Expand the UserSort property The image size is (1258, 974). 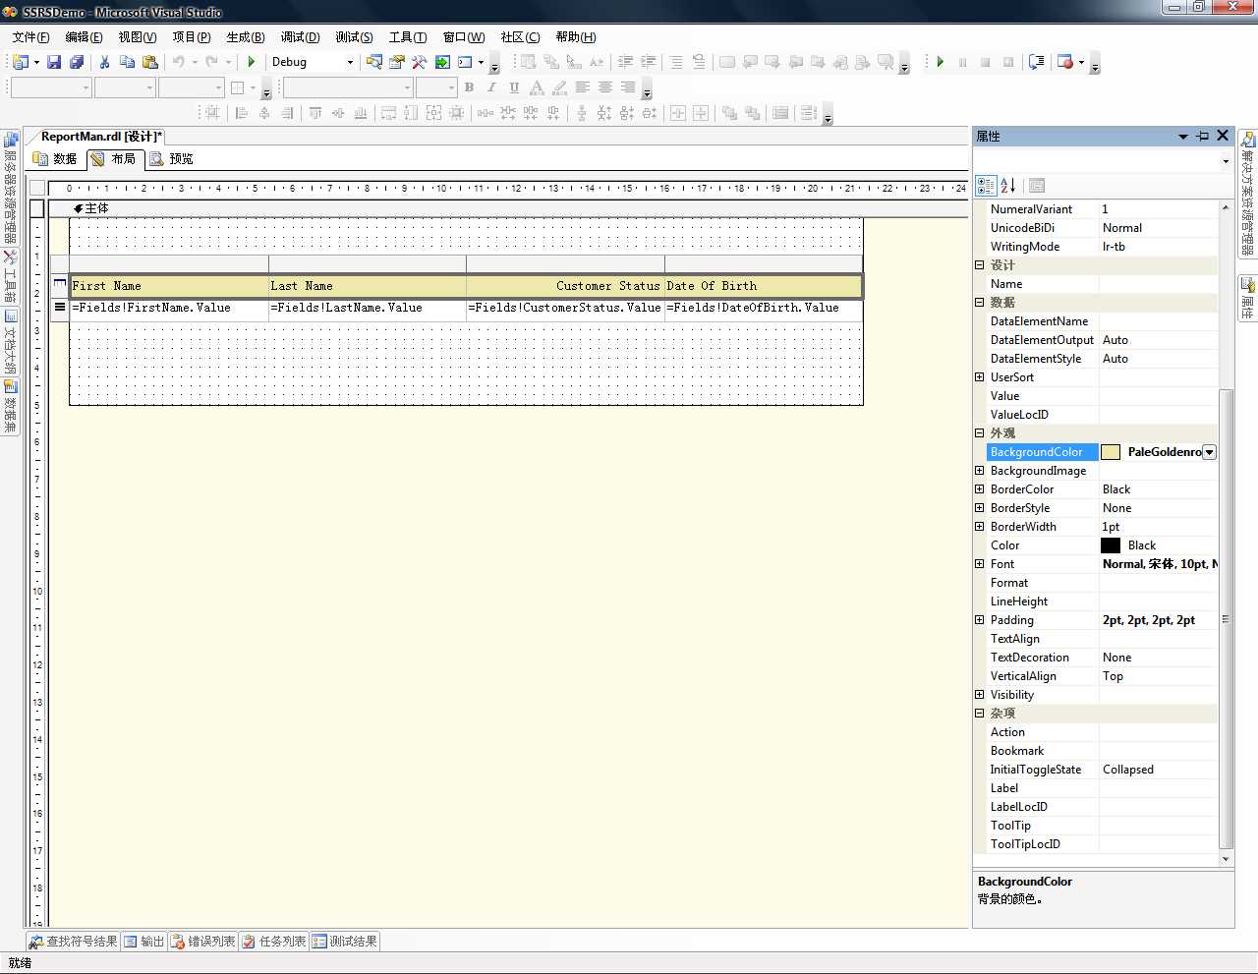point(979,377)
